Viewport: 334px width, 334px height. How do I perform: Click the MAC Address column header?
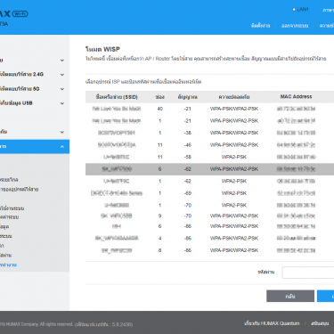[296, 97]
